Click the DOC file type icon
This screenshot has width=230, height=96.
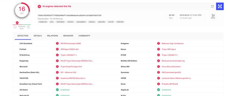(213, 17)
